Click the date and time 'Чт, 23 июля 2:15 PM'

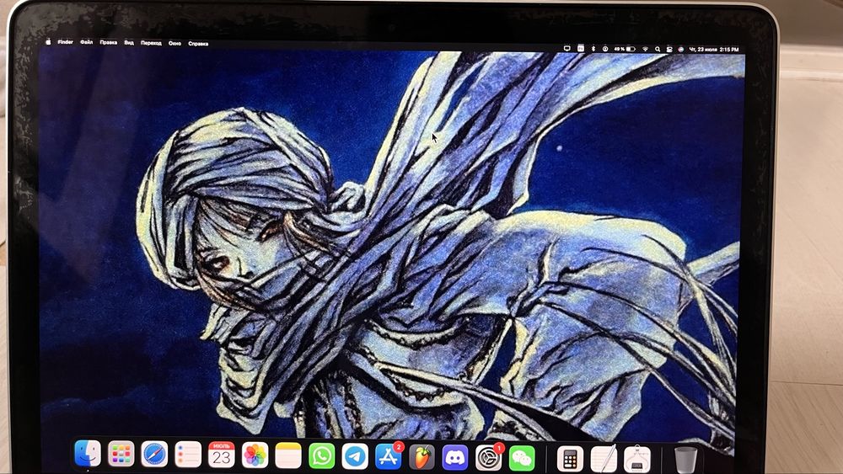point(714,50)
